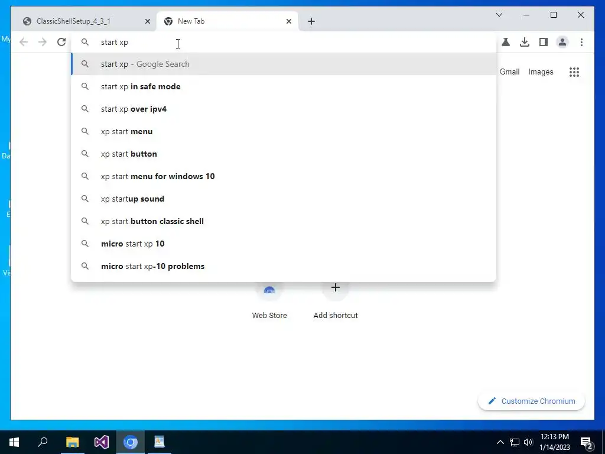Viewport: 605px width, 454px height.
Task: Close the ClassicShellSetup_4_3_1 tab
Action: [147, 21]
